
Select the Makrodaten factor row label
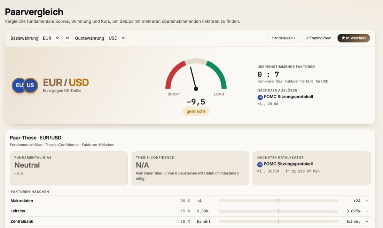tap(22, 201)
